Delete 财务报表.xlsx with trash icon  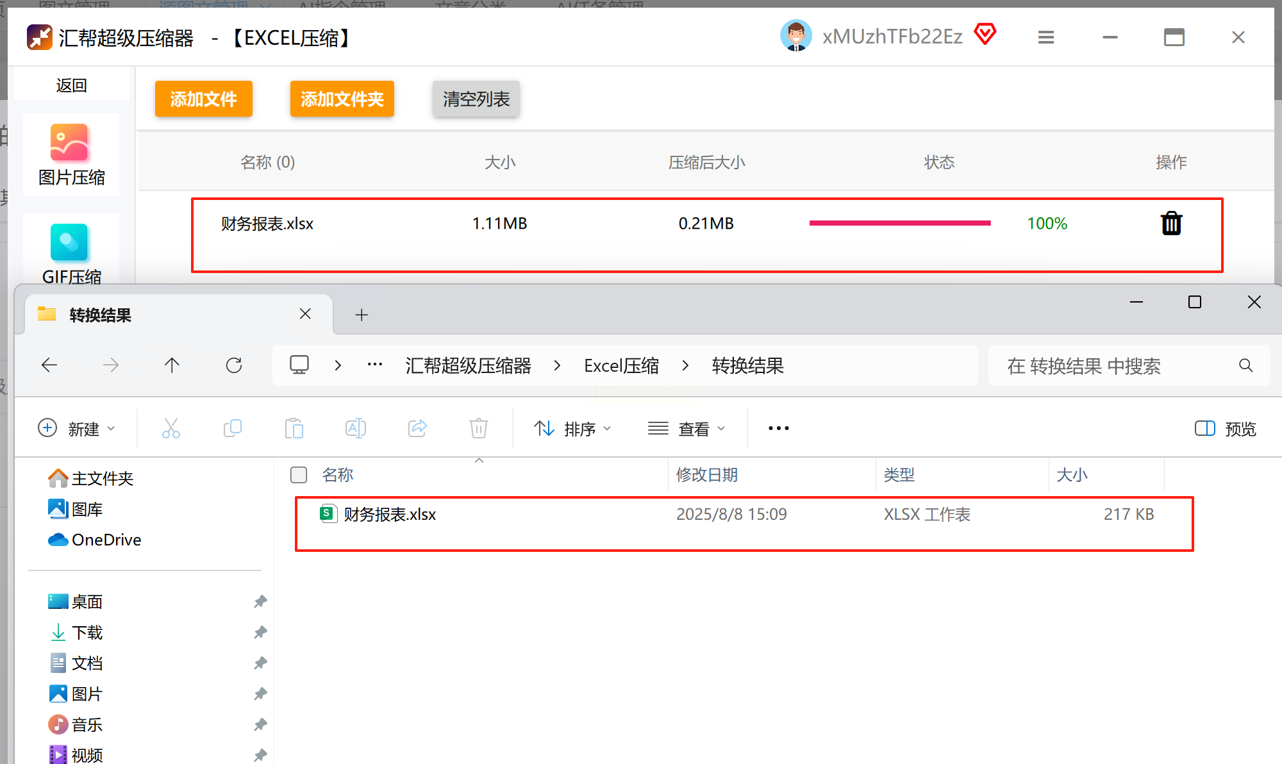click(1171, 224)
